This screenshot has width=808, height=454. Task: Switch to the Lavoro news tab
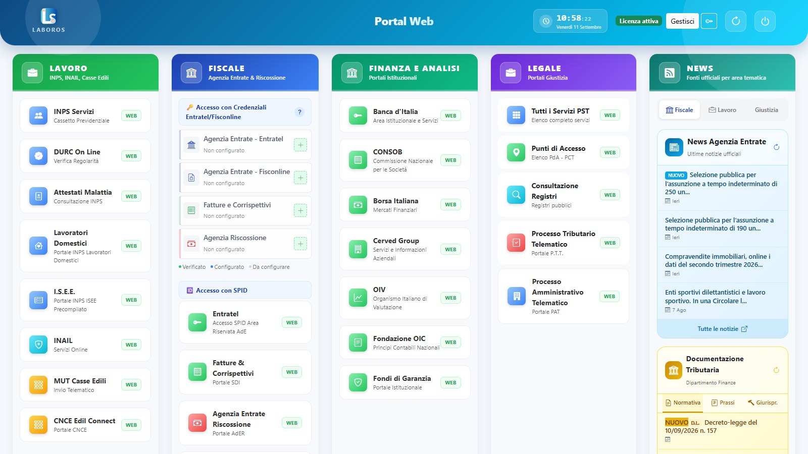pos(722,110)
